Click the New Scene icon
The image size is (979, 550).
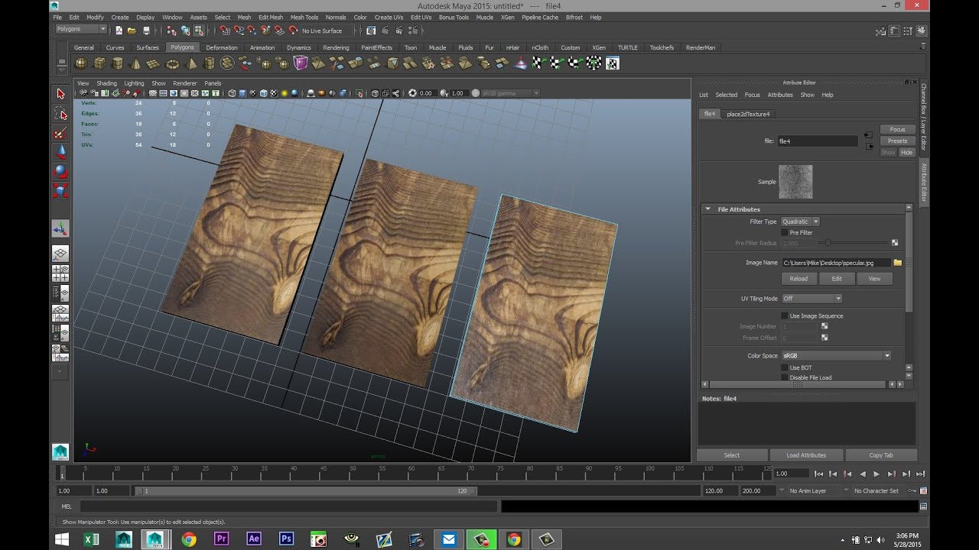tap(119, 31)
